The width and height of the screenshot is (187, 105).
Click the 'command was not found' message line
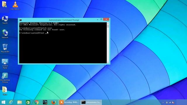(42, 30)
